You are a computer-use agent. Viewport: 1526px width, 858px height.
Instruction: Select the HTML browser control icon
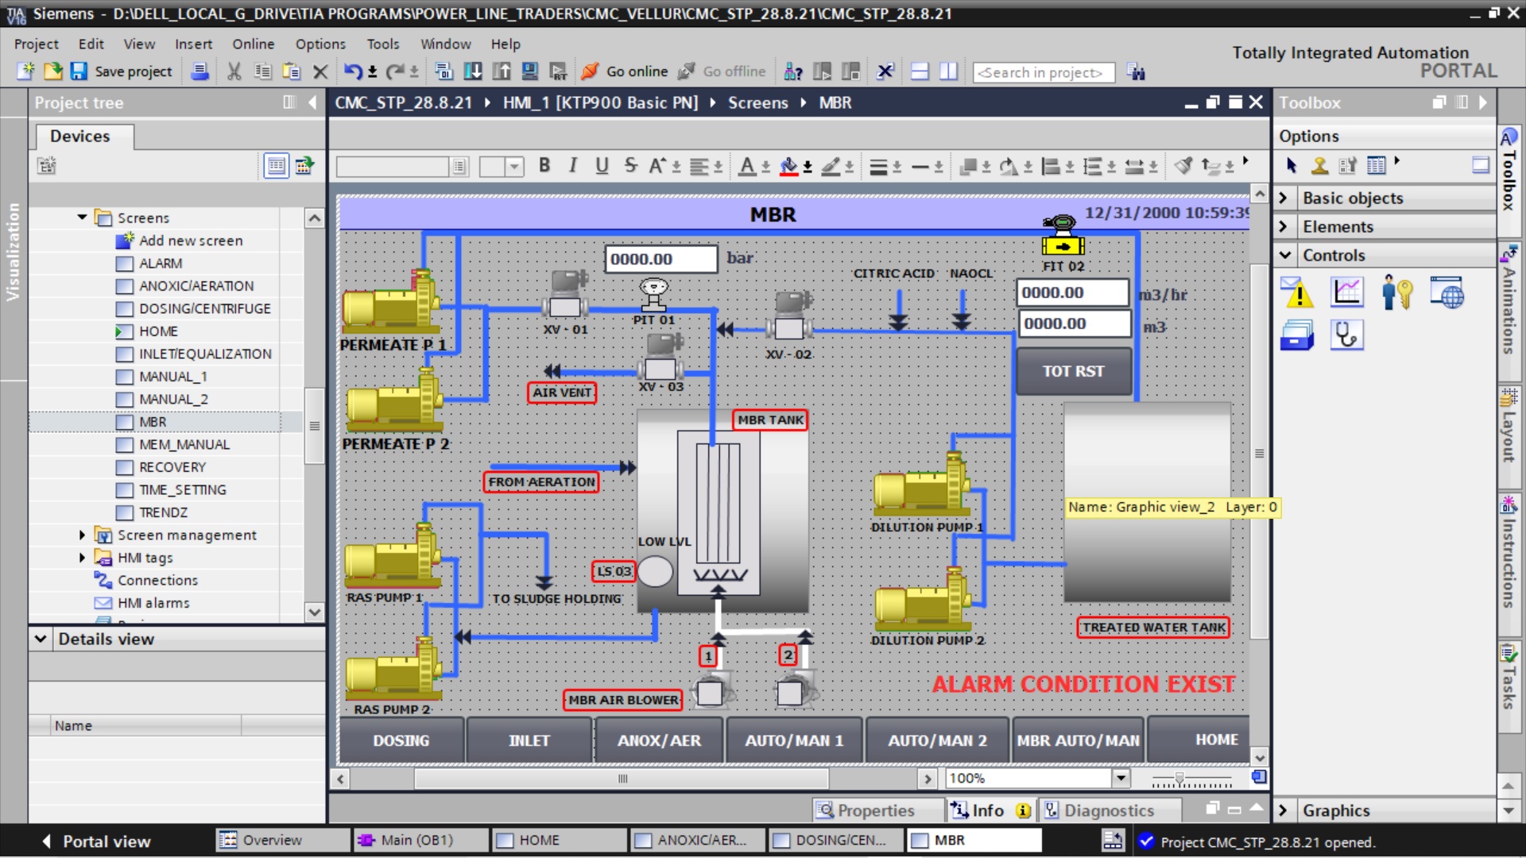pyautogui.click(x=1447, y=293)
